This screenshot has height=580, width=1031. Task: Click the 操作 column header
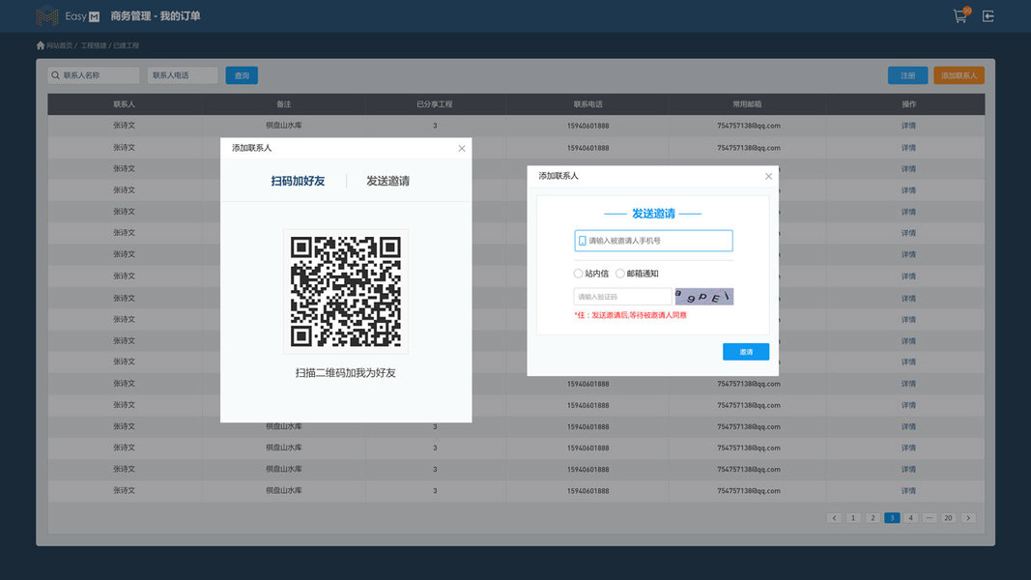(908, 104)
